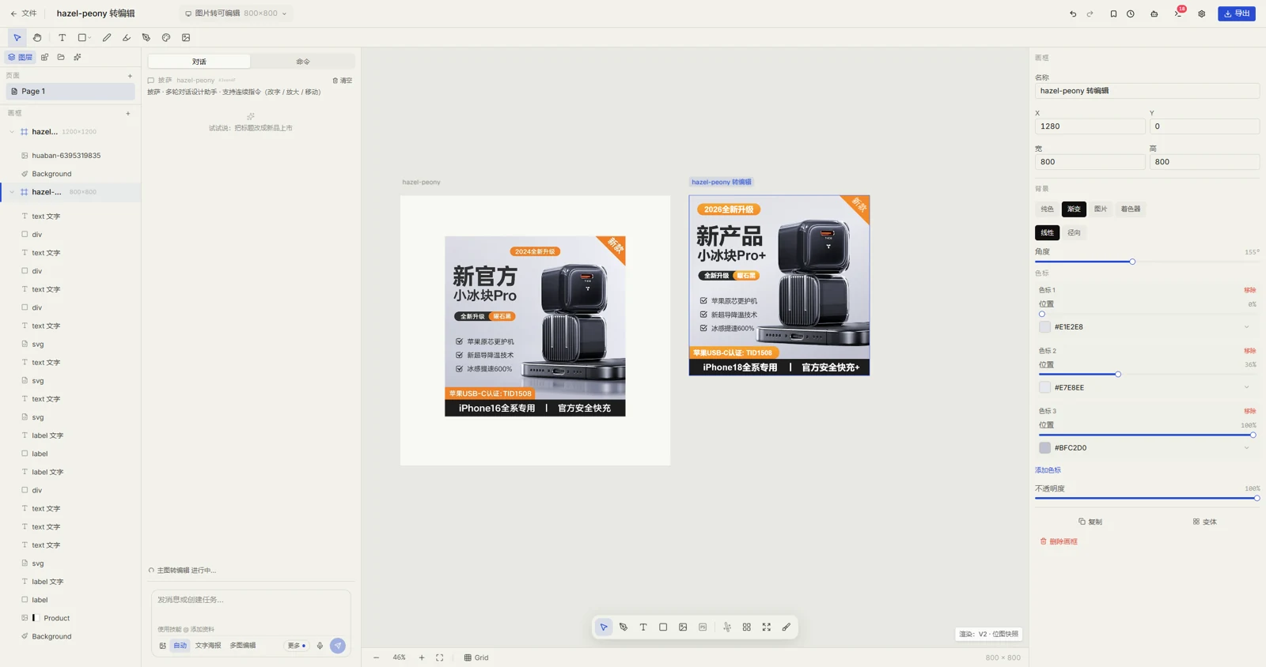Select the Hand pan tool
The image size is (1266, 667).
[37, 37]
